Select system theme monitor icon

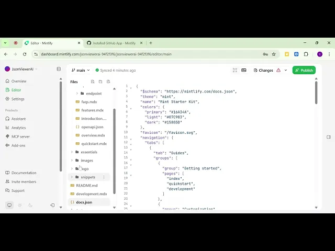point(9,205)
